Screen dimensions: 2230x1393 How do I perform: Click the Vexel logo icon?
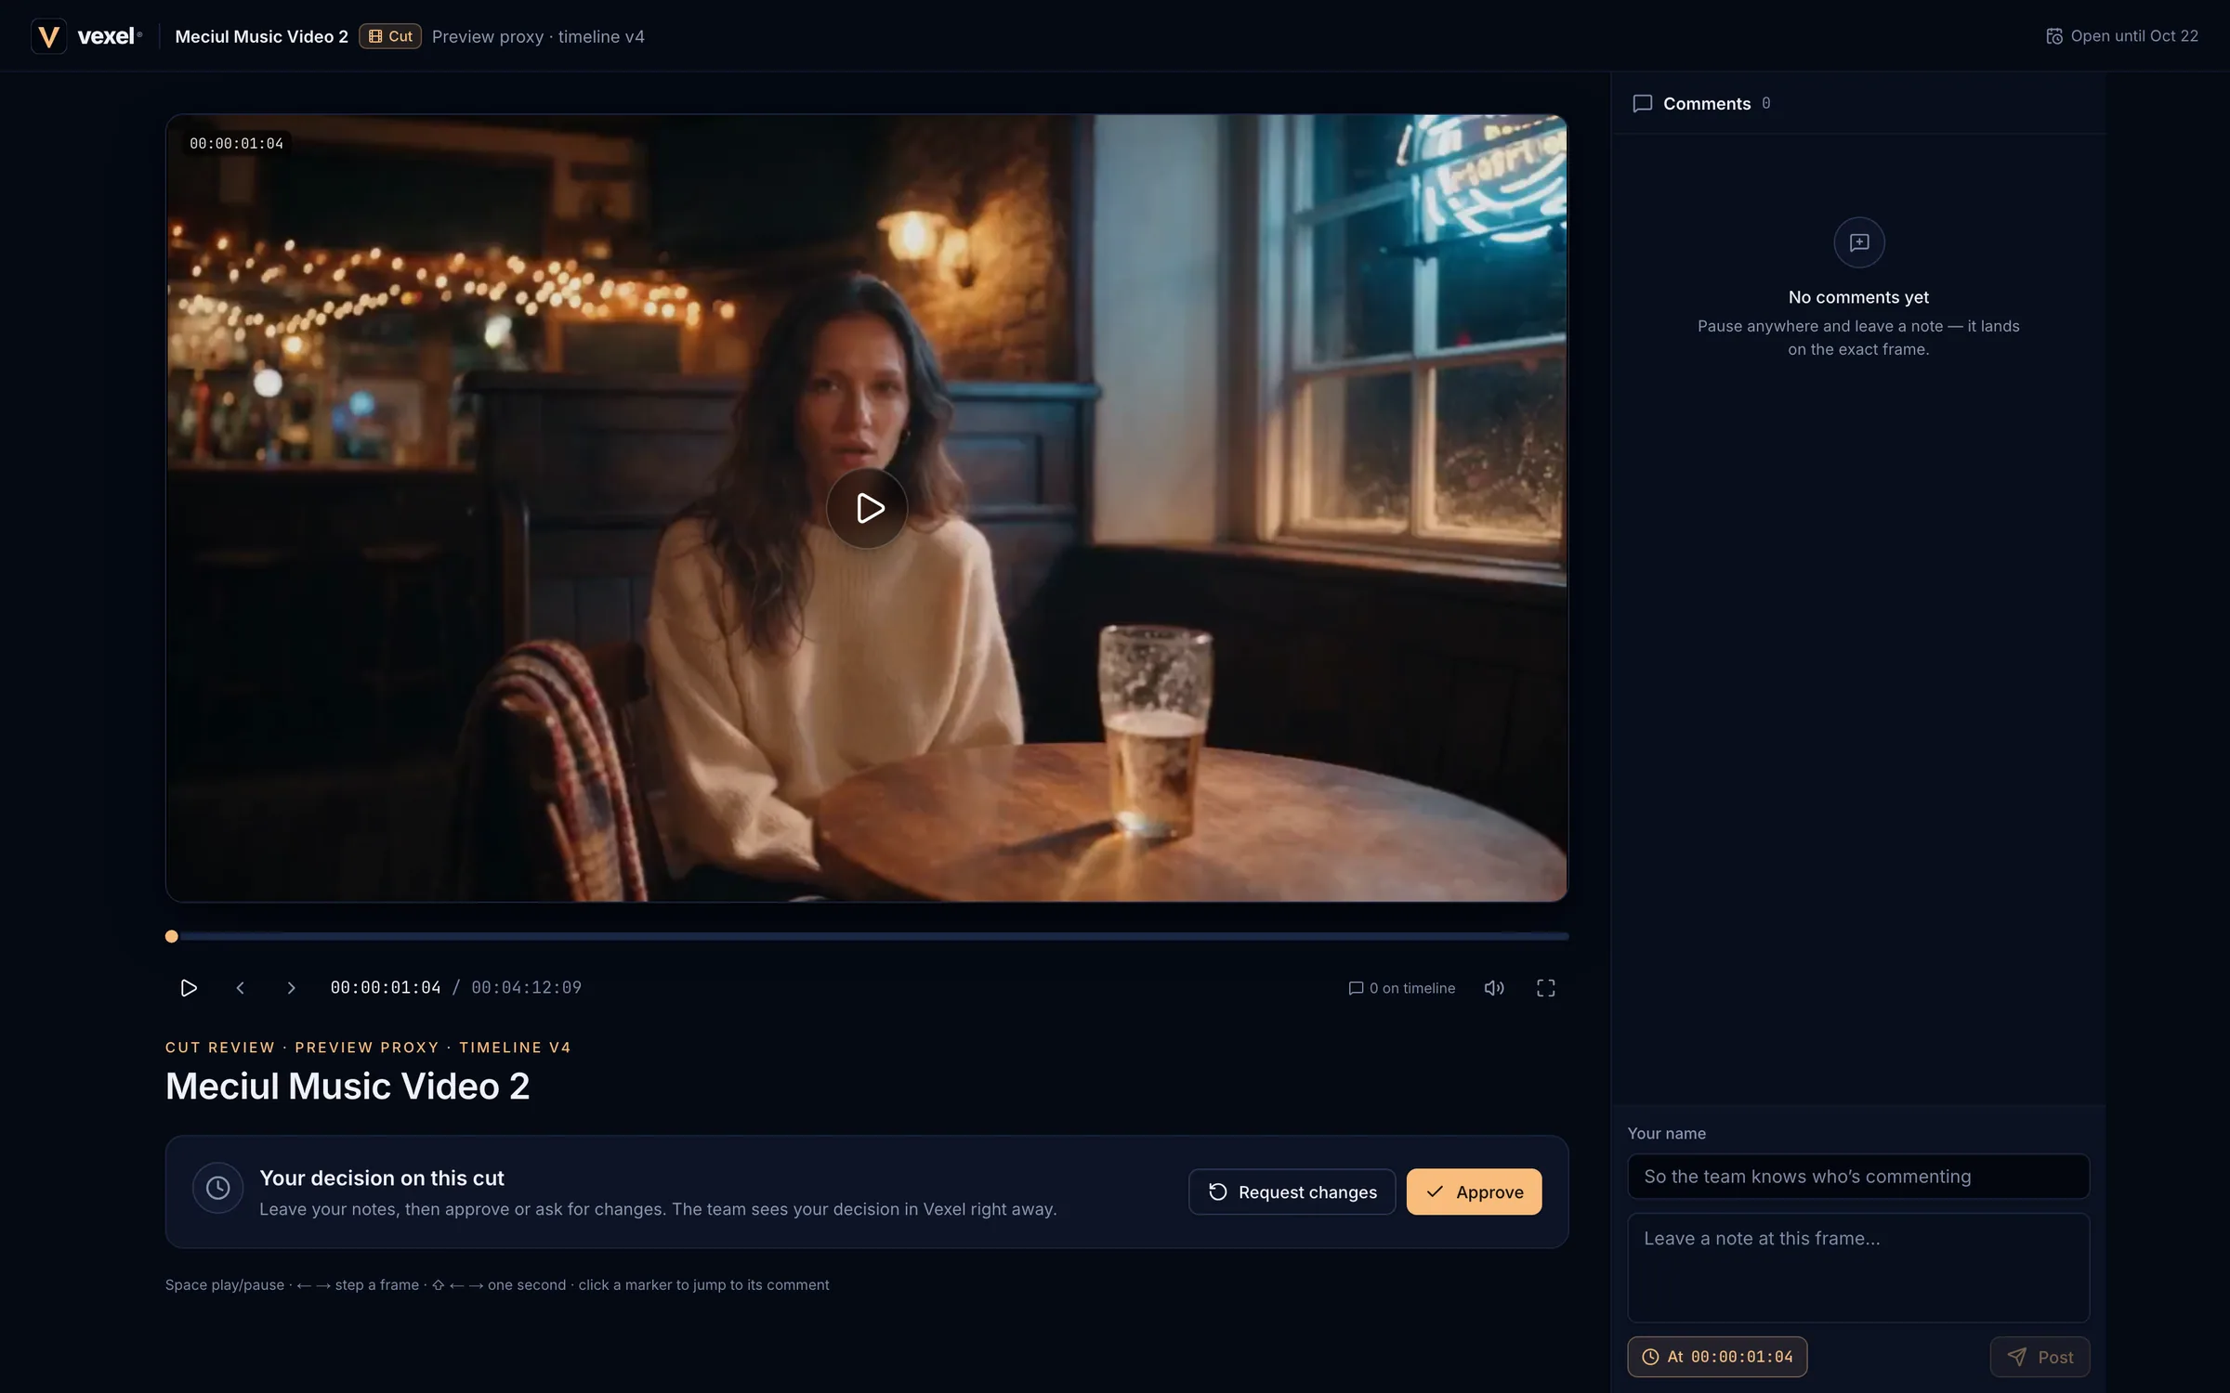pyautogui.click(x=48, y=36)
